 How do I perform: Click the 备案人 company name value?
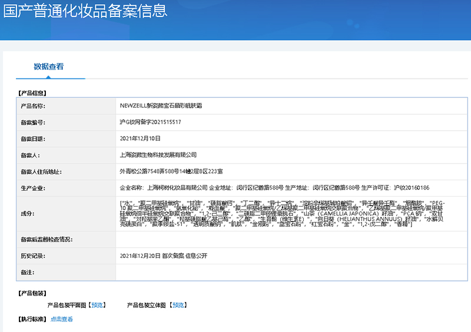158,155
